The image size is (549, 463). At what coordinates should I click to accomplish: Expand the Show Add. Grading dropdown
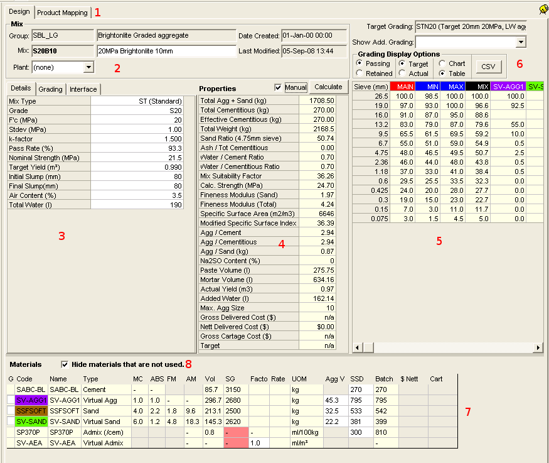click(x=520, y=42)
